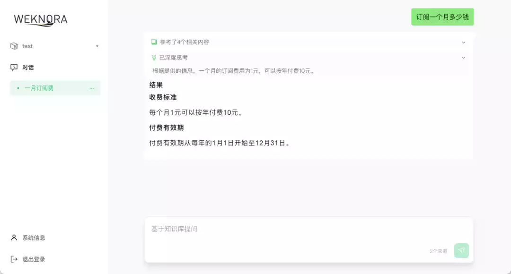
Task: Open the 'test' knowledge base dropdown arrow
Action: (97, 46)
